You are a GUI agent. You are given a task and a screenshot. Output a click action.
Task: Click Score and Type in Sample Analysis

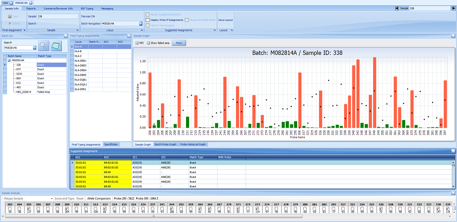64,198
